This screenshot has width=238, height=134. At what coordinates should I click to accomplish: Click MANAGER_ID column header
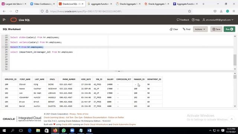pyautogui.click(x=139, y=79)
